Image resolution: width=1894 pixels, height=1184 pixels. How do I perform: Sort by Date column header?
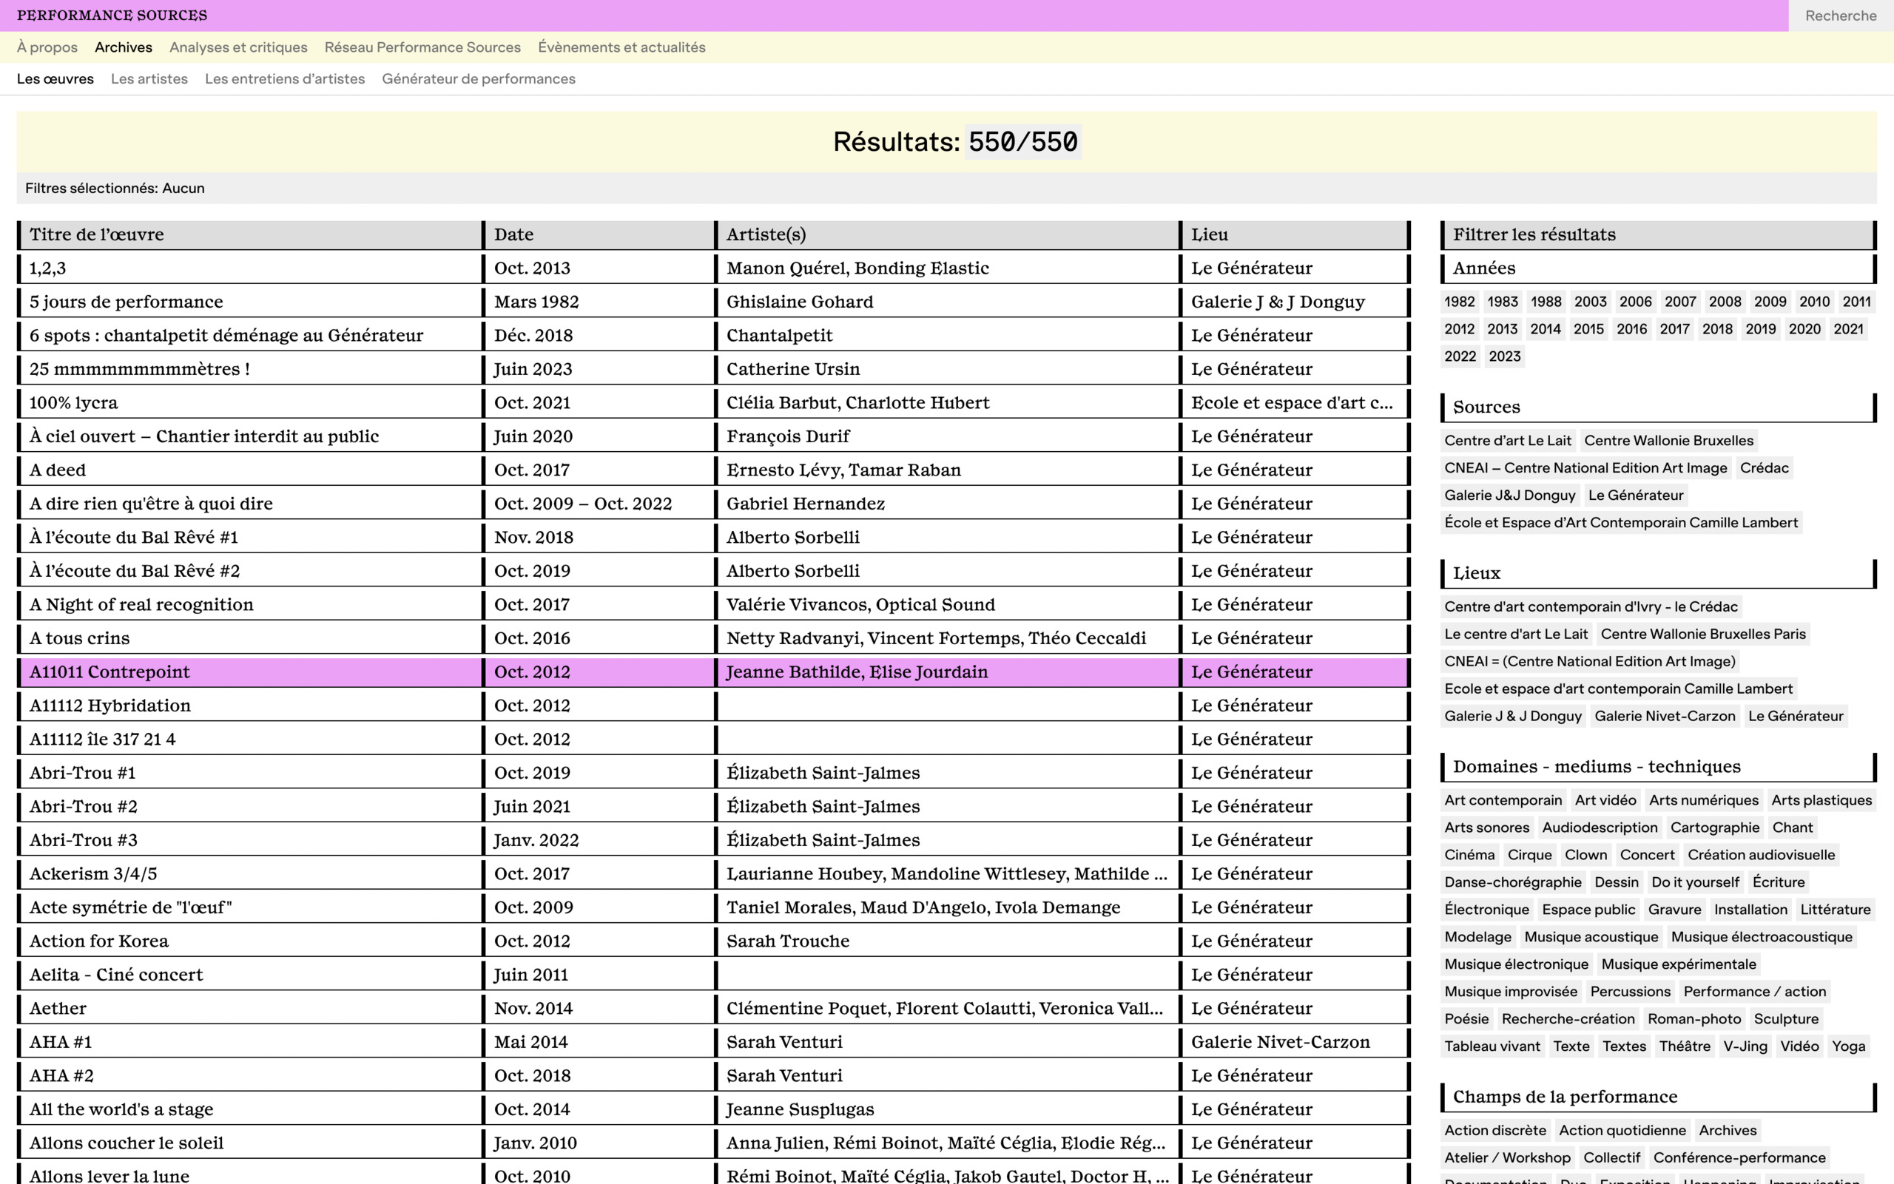[514, 235]
